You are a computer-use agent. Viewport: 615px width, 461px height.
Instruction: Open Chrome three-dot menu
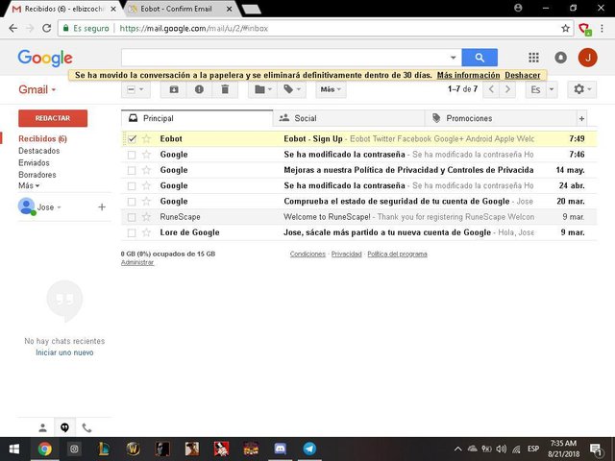coord(602,28)
